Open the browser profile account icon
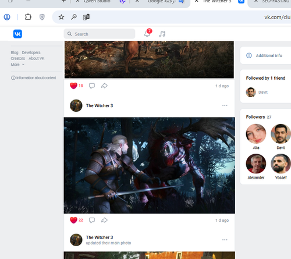This screenshot has width=291, height=259. [7, 17]
